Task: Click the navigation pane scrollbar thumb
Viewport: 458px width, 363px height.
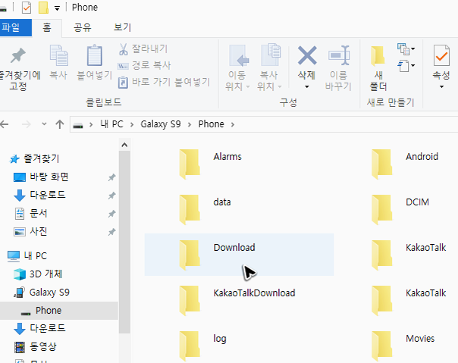Action: click(124, 242)
